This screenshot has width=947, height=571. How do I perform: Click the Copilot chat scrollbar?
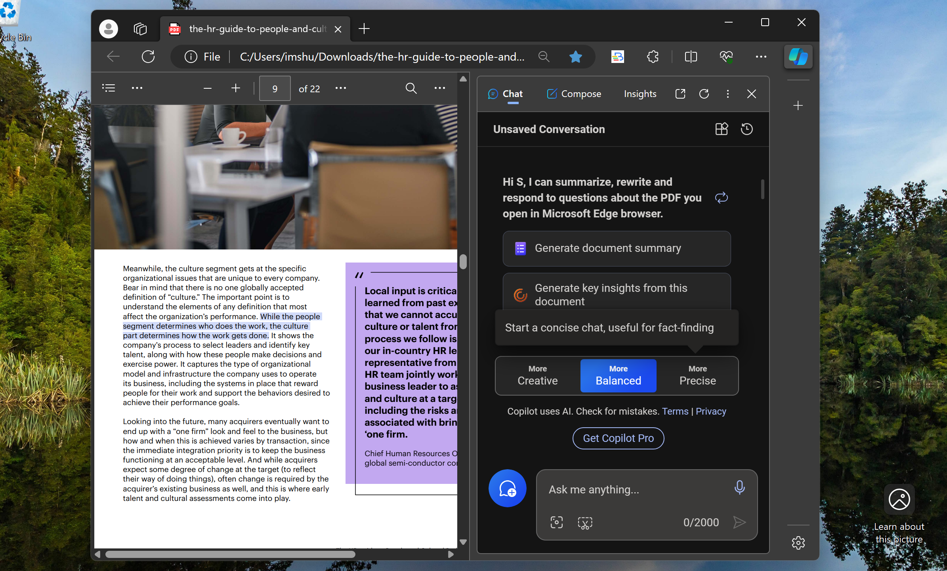(x=762, y=189)
